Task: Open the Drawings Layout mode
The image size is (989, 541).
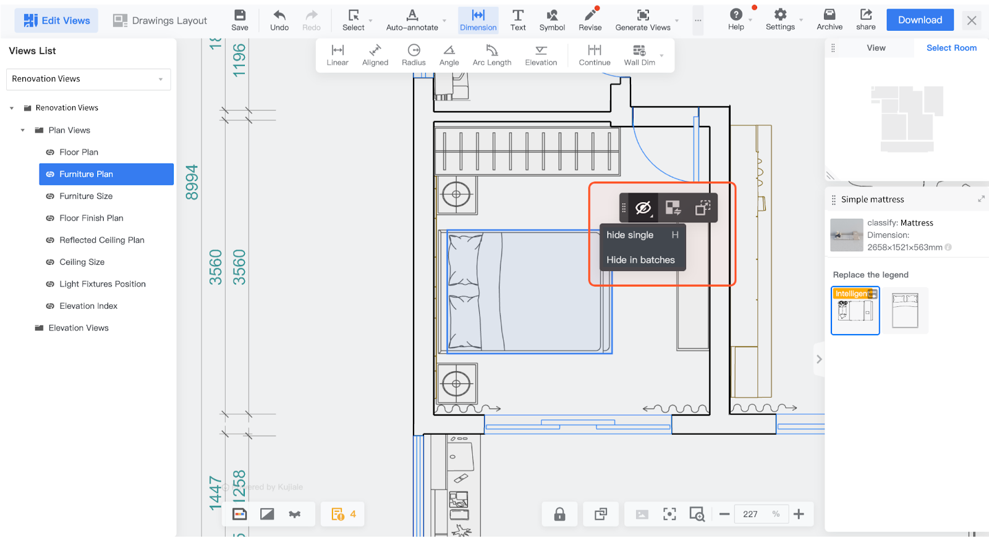Action: pyautogui.click(x=160, y=20)
